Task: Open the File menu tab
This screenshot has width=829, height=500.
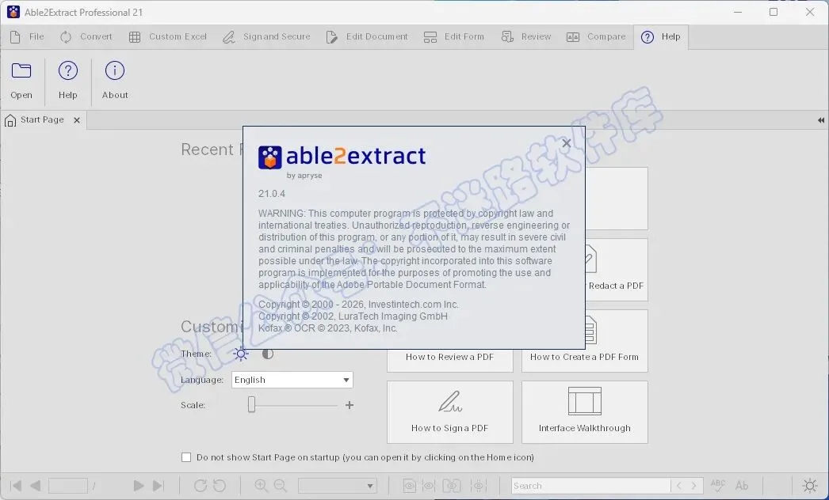Action: 27,37
